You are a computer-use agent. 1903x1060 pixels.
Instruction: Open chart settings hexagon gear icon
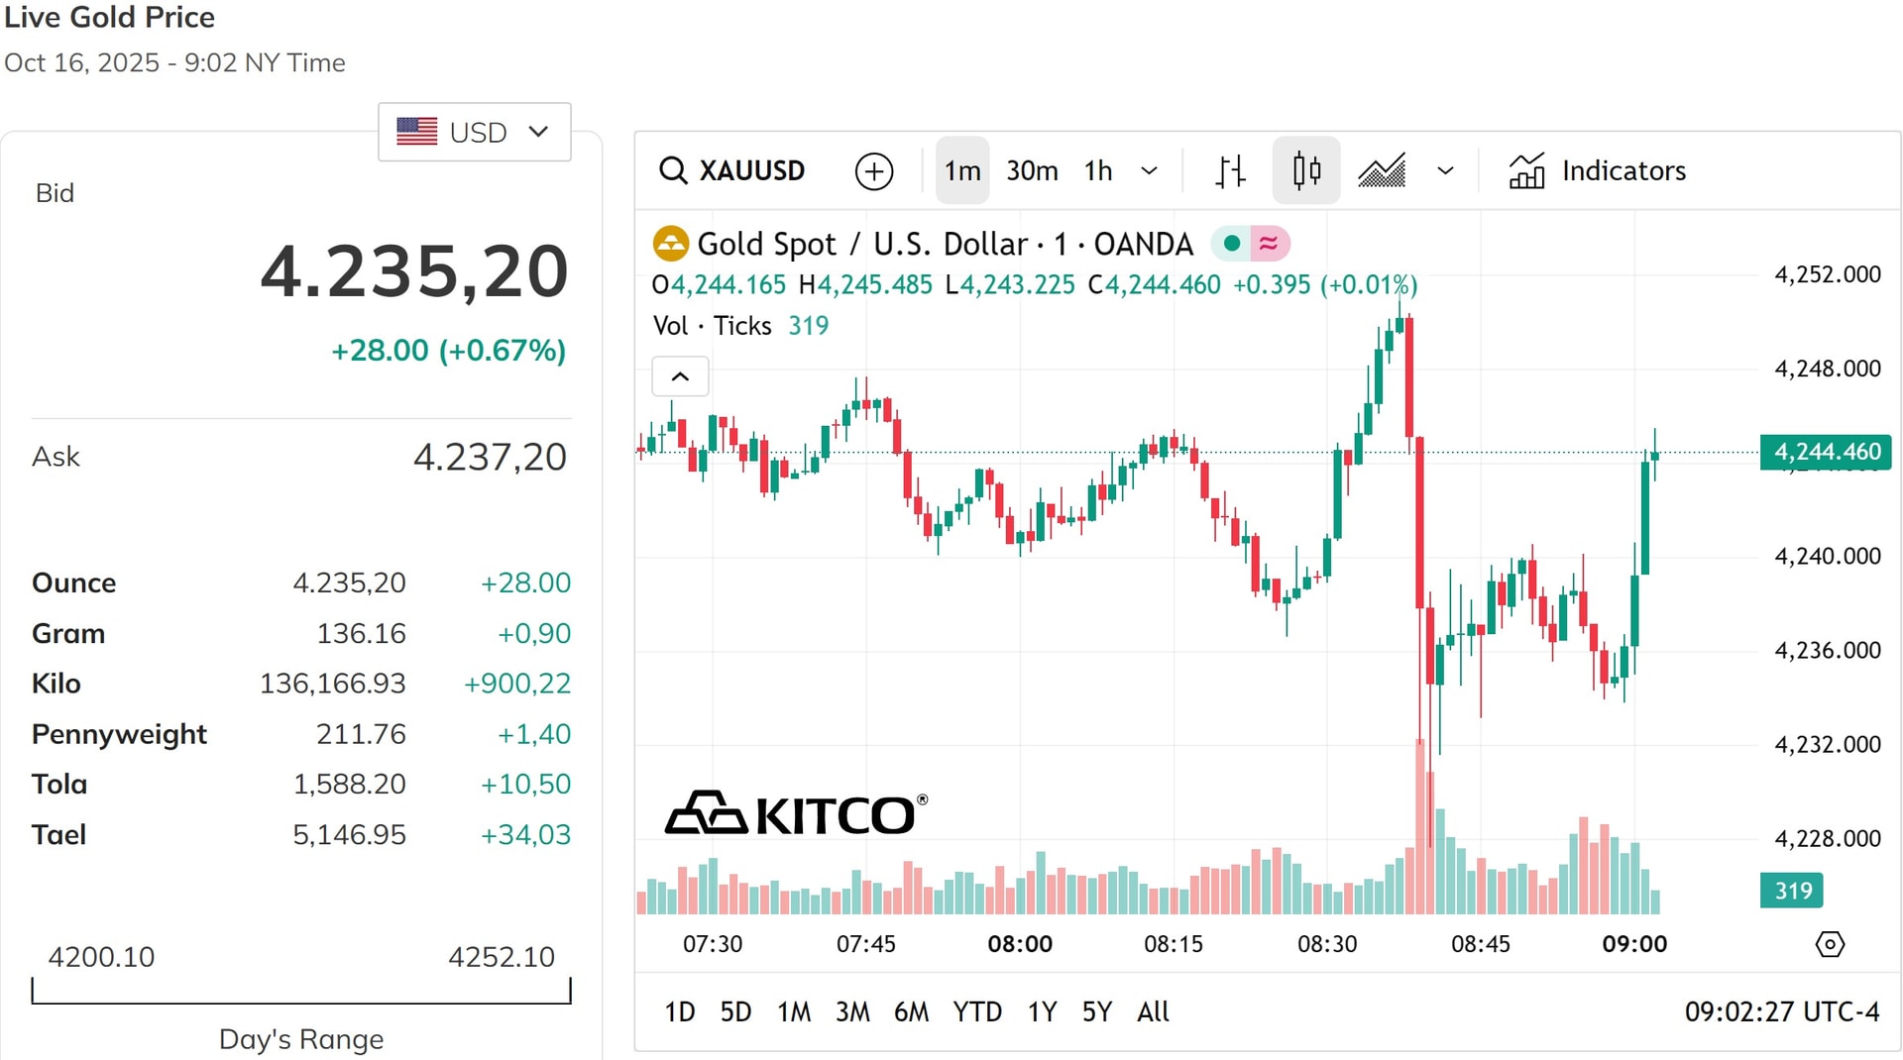pos(1830,944)
